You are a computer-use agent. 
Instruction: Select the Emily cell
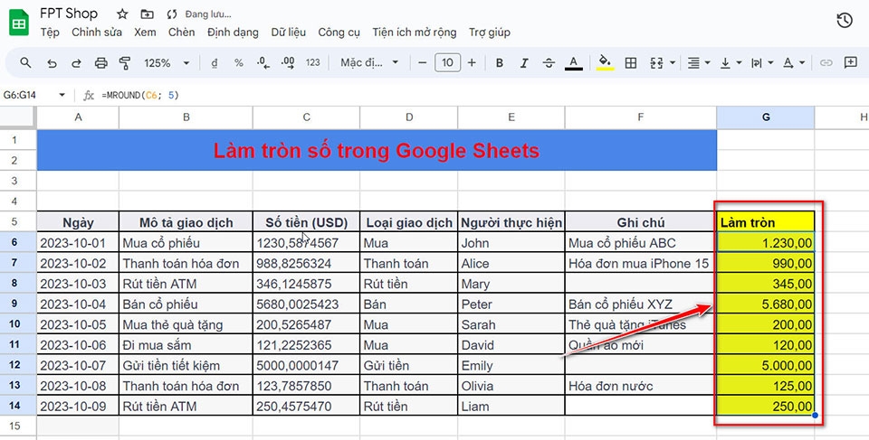(x=511, y=365)
